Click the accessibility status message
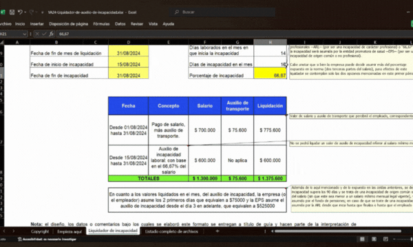The image size is (413, 247). (x=47, y=239)
